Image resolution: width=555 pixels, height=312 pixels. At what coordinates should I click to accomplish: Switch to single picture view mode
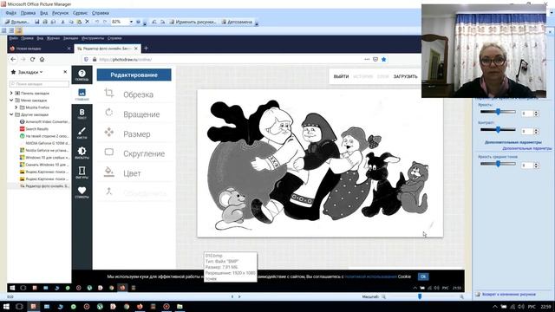[x=19, y=30]
